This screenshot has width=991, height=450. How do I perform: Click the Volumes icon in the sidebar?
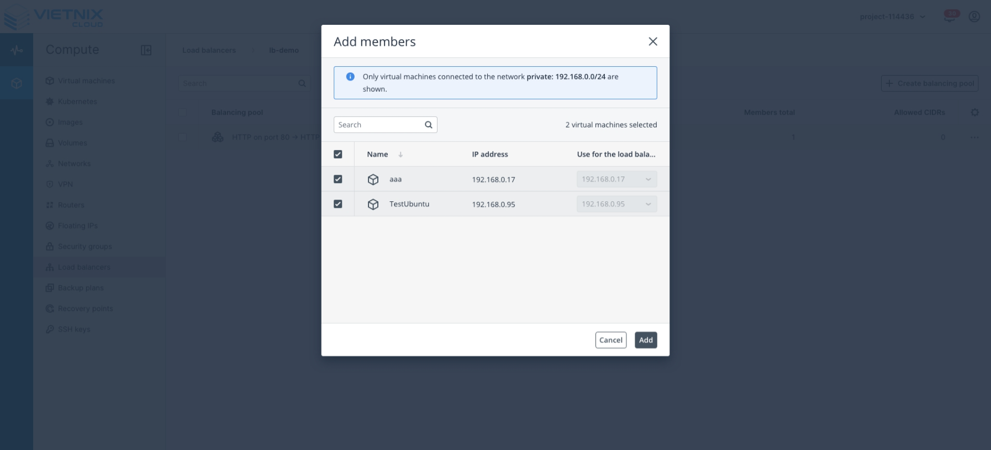point(50,143)
